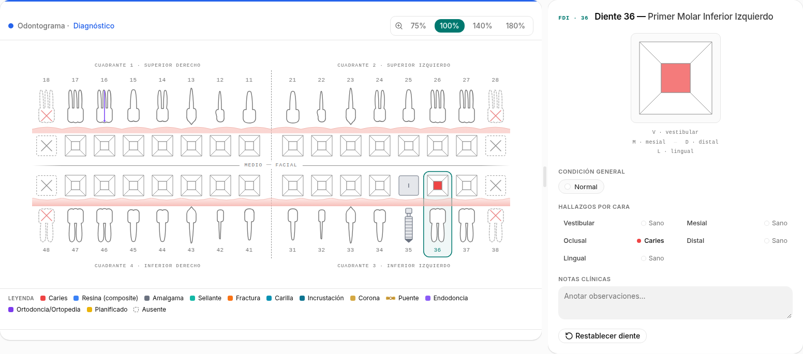Toggle the Distal face Sano finding

coord(776,241)
